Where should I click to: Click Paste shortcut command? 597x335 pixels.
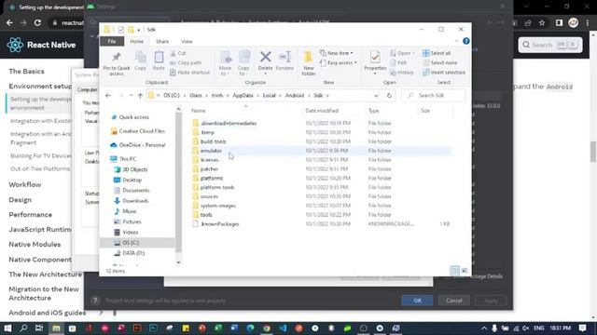click(x=190, y=73)
